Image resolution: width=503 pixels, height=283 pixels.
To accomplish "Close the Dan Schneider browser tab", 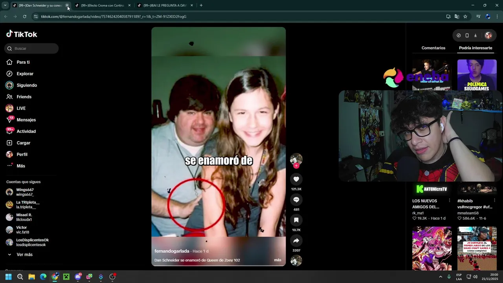I will click(67, 6).
